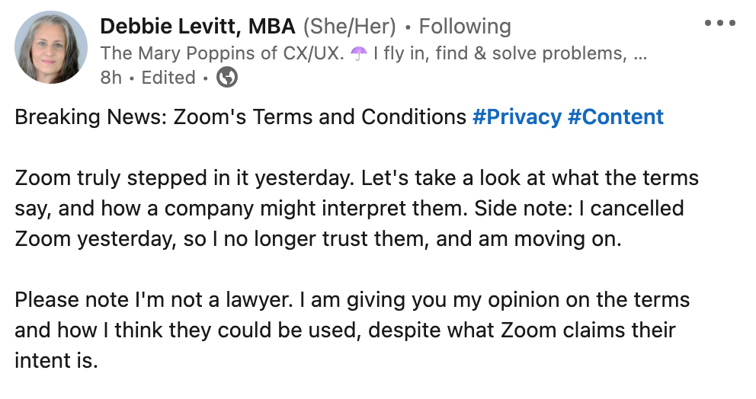Click the 8h post timestamp

pyautogui.click(x=111, y=78)
